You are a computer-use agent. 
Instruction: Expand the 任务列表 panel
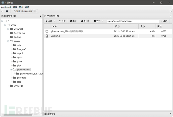pyautogui.click(x=170, y=114)
